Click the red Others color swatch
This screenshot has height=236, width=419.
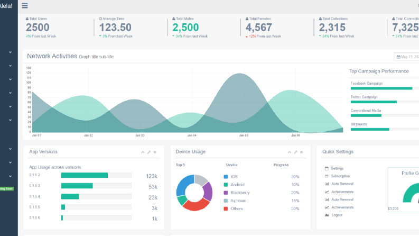[226, 208]
